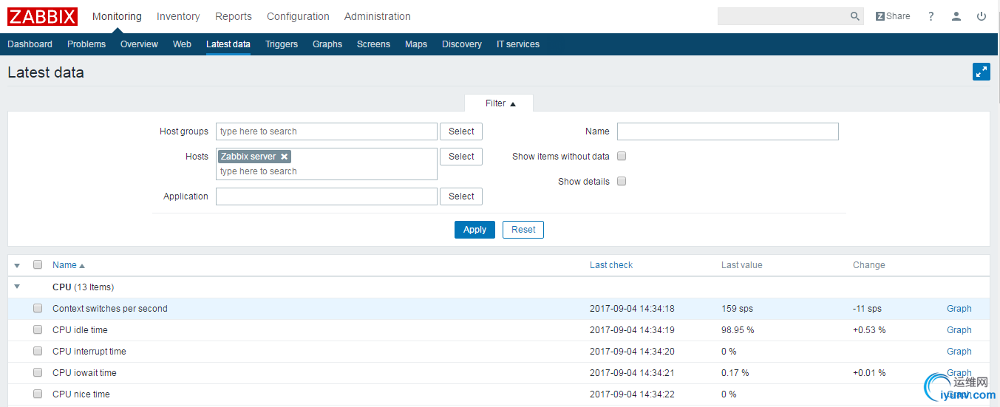The height and width of the screenshot is (407, 1000).
Task: Check the CPU nice time row
Action: [x=38, y=394]
